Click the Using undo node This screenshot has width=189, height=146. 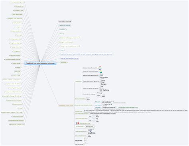[18, 72]
